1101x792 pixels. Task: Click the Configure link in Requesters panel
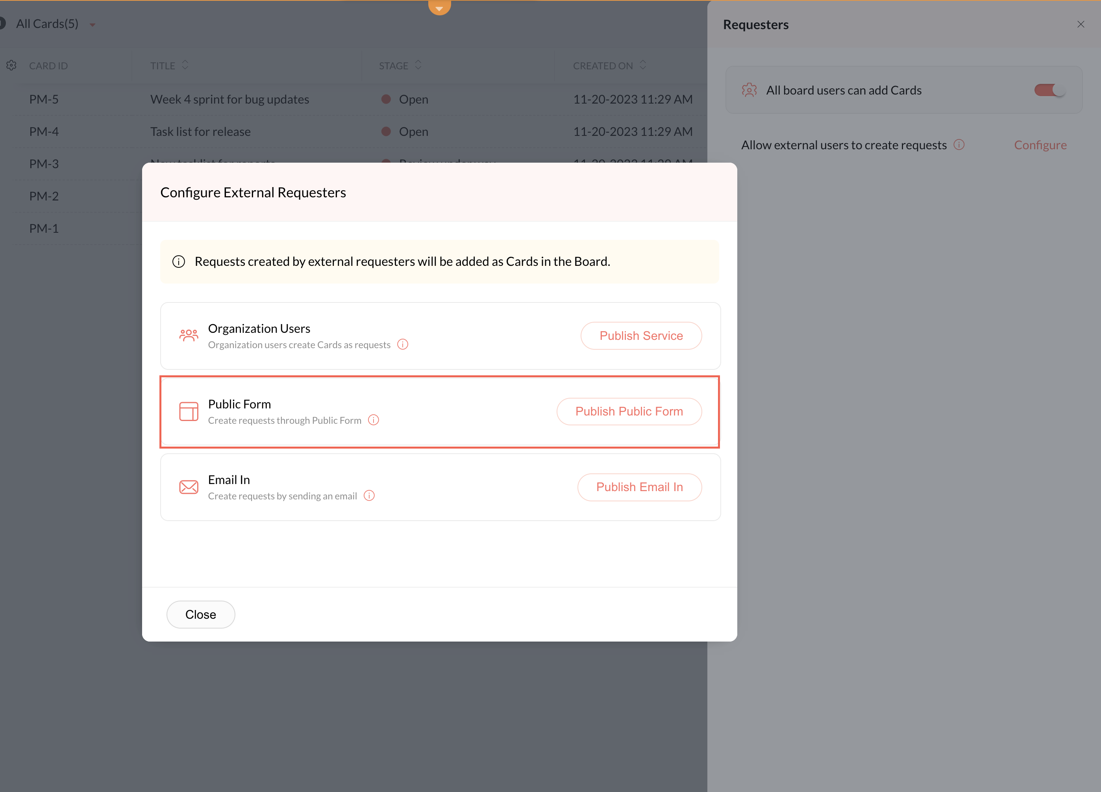point(1040,145)
